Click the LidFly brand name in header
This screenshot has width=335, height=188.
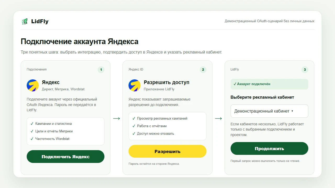(40, 21)
